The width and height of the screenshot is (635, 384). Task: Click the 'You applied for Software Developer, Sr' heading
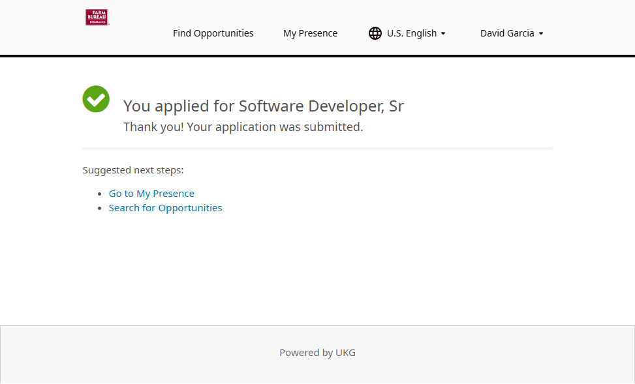pyautogui.click(x=264, y=106)
